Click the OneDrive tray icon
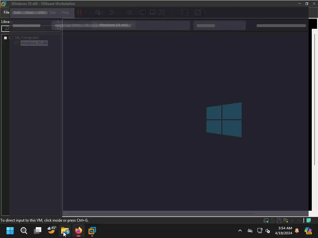This screenshot has height=238, width=318. coord(250,231)
